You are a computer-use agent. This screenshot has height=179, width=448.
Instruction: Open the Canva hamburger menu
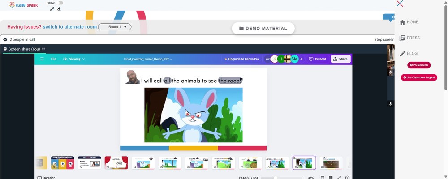(42, 59)
